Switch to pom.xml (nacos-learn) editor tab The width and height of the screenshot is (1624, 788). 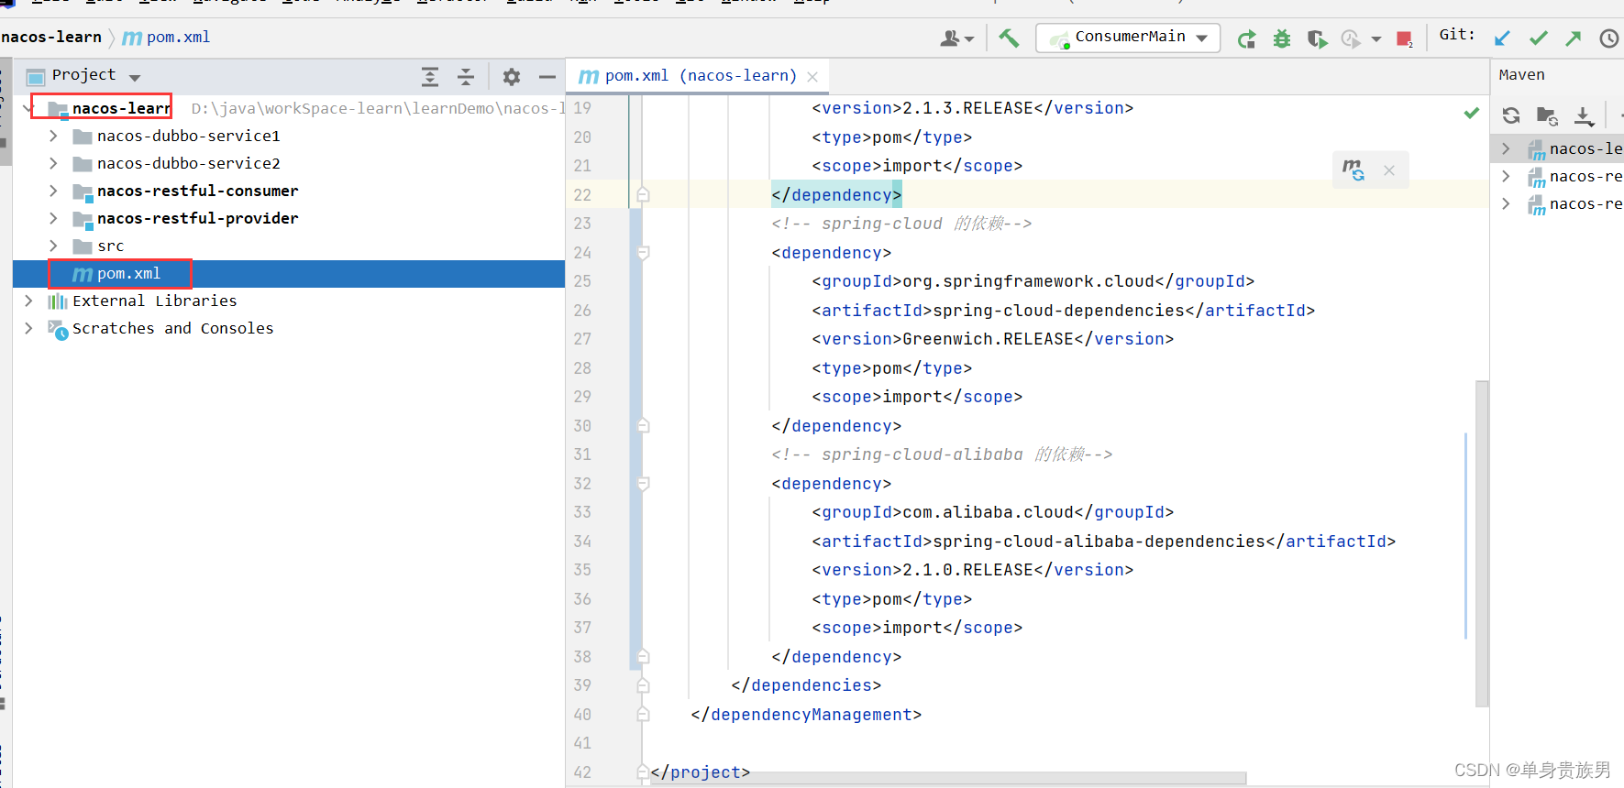point(697,76)
